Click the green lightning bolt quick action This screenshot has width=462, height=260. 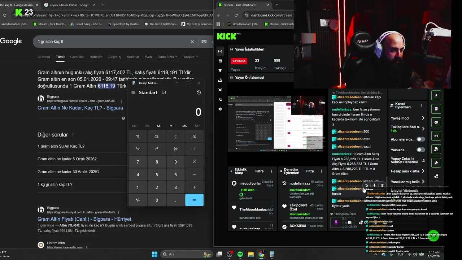436,95
